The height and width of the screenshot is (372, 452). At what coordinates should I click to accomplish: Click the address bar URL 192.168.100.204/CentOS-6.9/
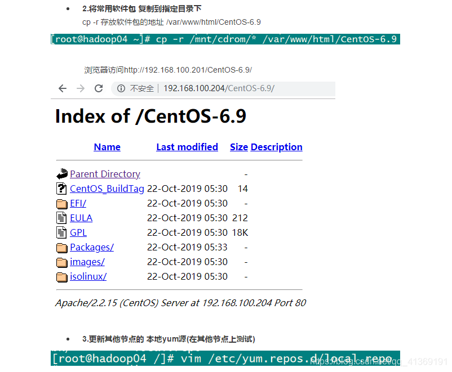219,88
